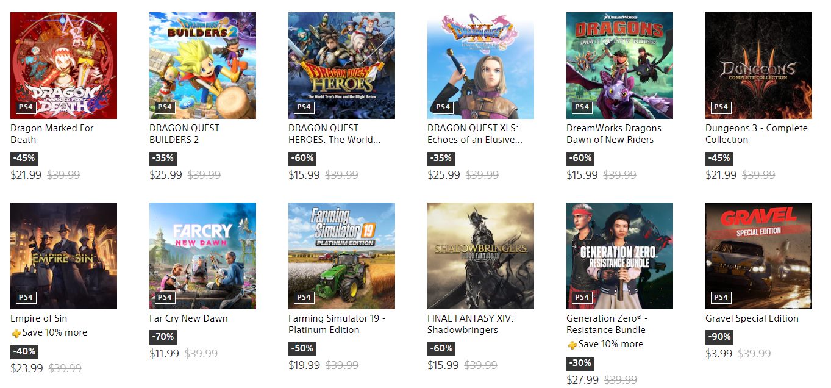Click the PS4 tag on Dungeons 3 cover
Screen dimensions: 831x388
pos(721,107)
